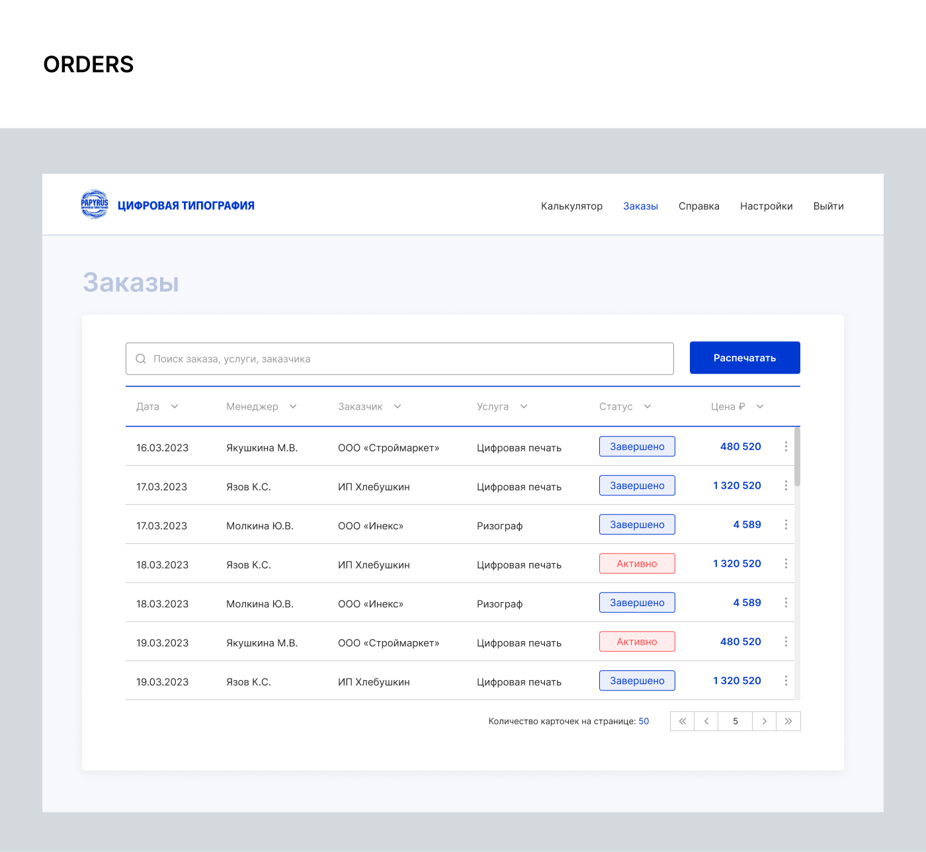Open the three-dot menu for the 16.03.2023 order
926x852 pixels.
pyautogui.click(x=786, y=447)
